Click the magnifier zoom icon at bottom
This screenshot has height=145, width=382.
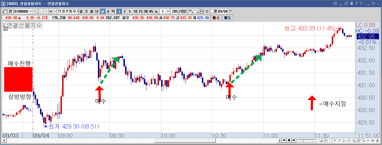click(363, 140)
